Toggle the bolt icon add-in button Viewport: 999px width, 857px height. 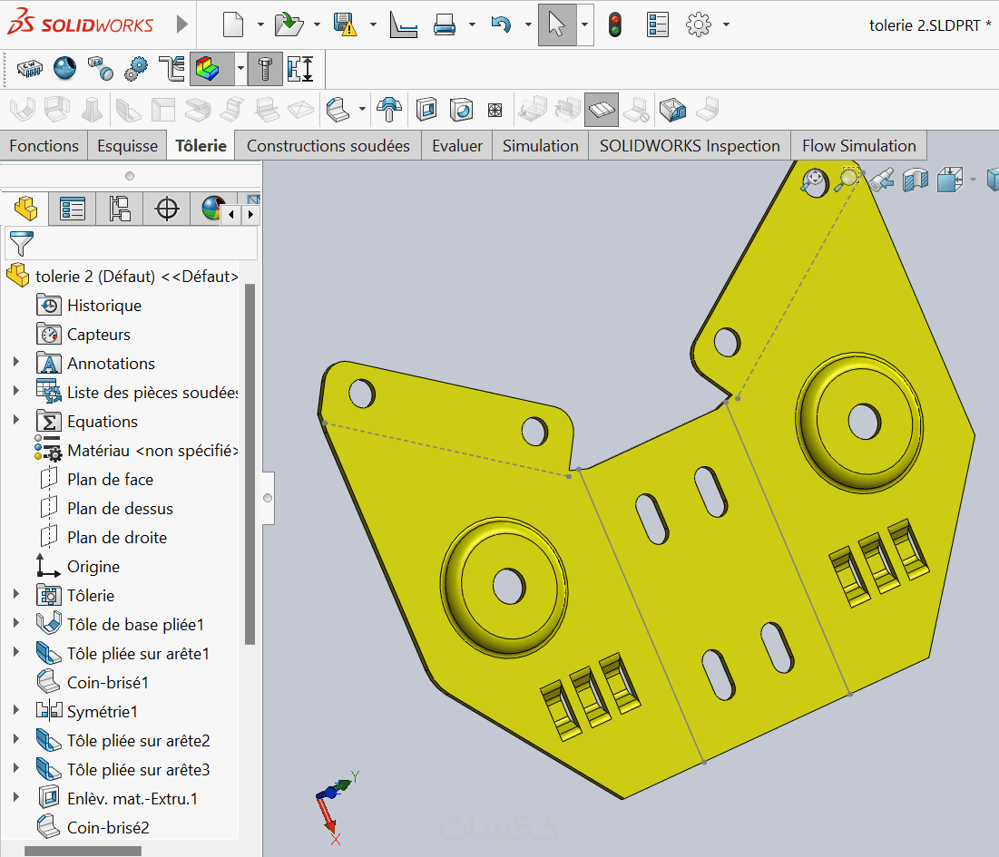[265, 69]
